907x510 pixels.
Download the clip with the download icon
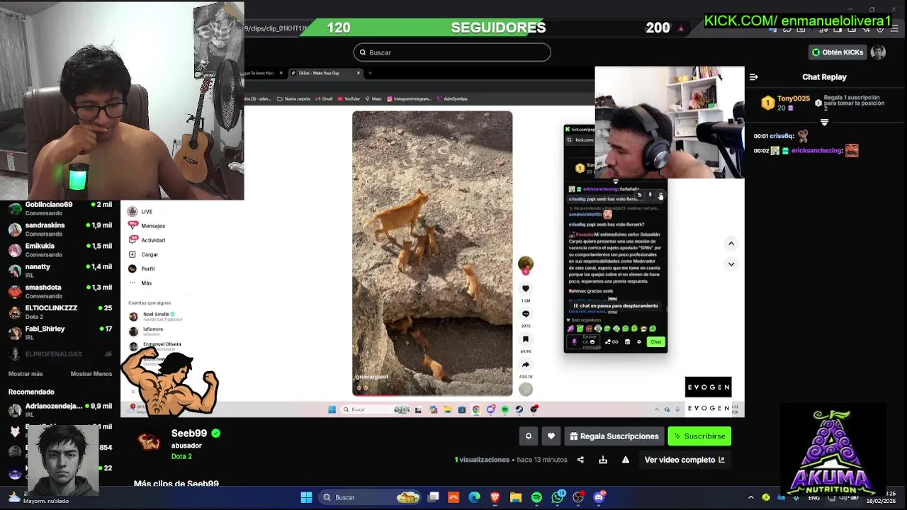pyautogui.click(x=603, y=460)
